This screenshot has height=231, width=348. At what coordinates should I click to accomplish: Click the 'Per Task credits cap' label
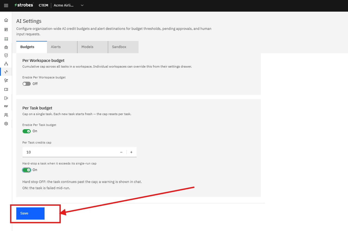[37, 143]
